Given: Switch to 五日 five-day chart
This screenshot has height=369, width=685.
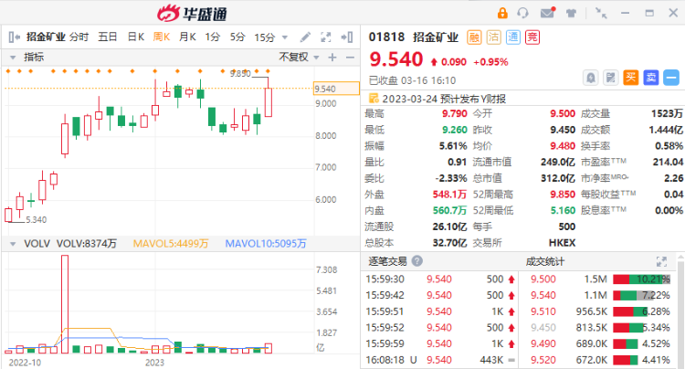Looking at the screenshot, I should tap(108, 37).
